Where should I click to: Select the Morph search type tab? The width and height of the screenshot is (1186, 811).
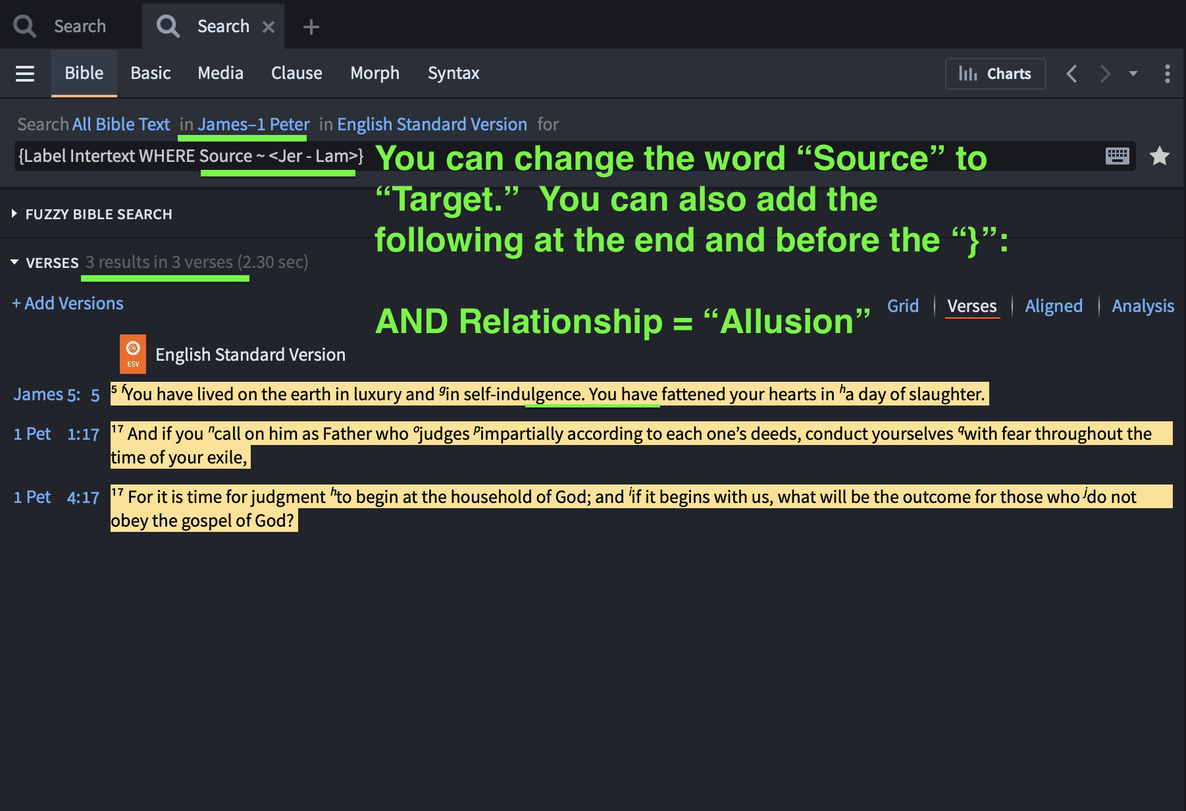point(375,73)
